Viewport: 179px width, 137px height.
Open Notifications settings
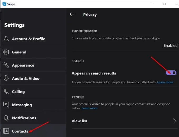point(33,118)
